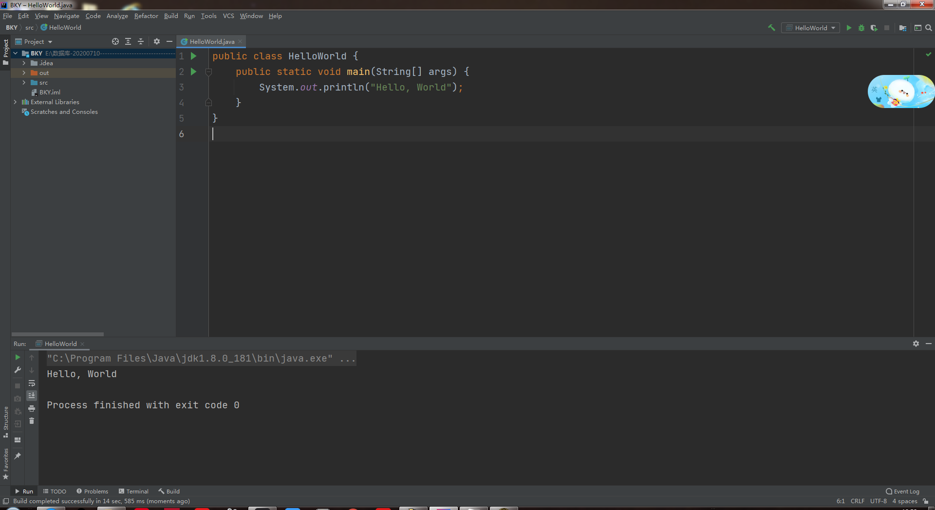Click the green inspection checkmark
This screenshot has width=935, height=510.
(x=929, y=54)
